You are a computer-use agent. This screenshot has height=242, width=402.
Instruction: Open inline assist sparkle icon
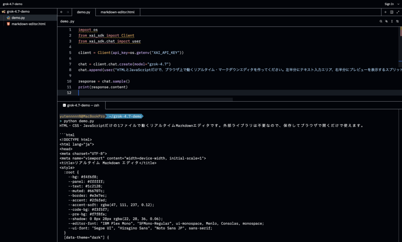[x=386, y=21]
